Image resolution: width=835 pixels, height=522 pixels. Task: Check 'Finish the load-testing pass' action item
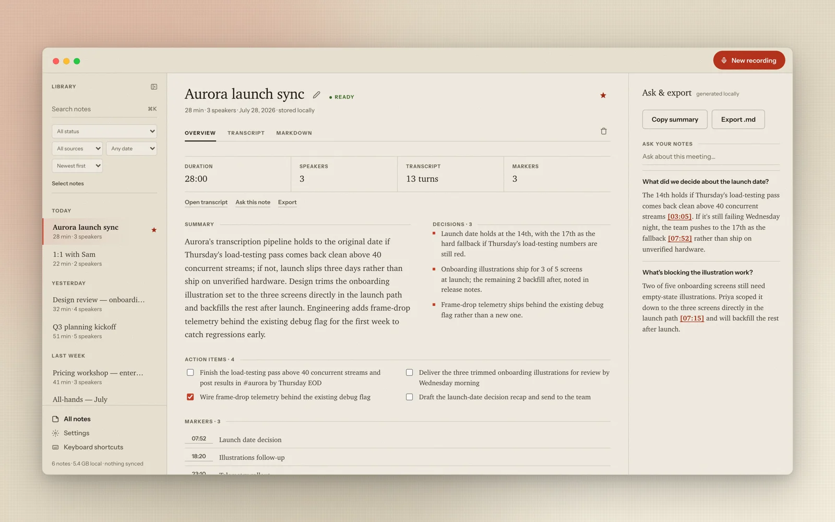pyautogui.click(x=190, y=372)
